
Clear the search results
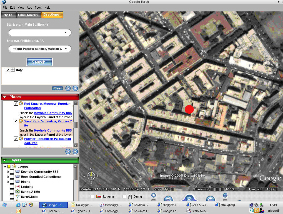(57, 88)
